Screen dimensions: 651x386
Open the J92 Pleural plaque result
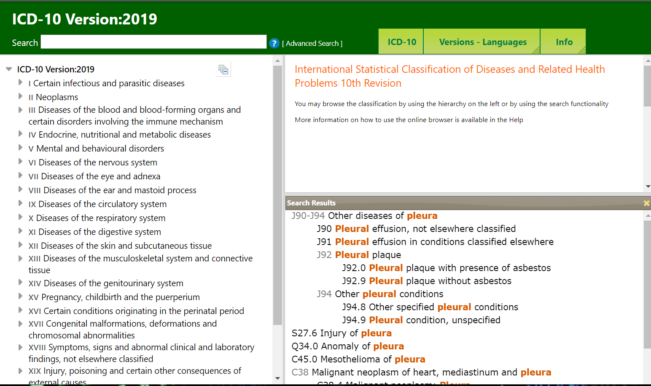click(359, 255)
